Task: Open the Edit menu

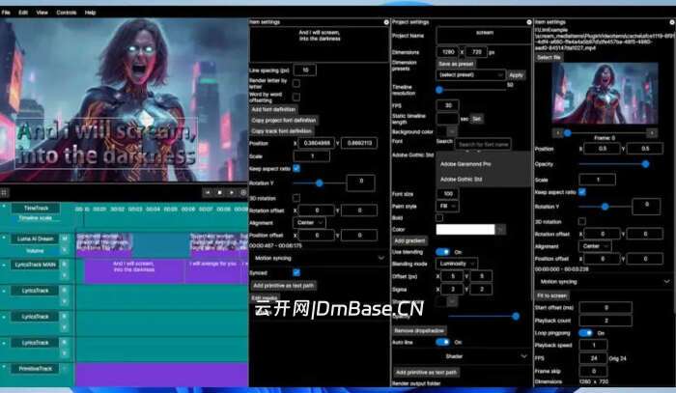Action: (23, 13)
